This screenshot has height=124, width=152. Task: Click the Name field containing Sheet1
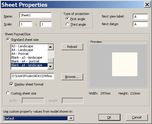pyautogui.click(x=35, y=15)
